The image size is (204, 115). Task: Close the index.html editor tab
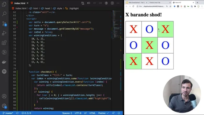(x=28, y=3)
